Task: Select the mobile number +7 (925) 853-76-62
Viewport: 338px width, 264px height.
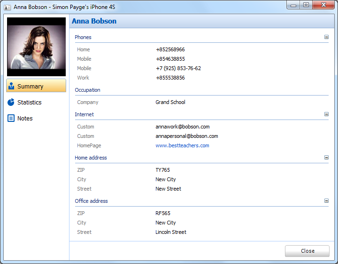Action: coord(178,69)
